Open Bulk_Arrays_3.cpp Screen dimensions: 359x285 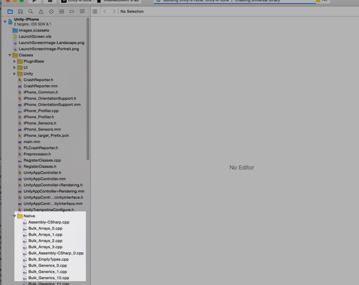(x=46, y=247)
